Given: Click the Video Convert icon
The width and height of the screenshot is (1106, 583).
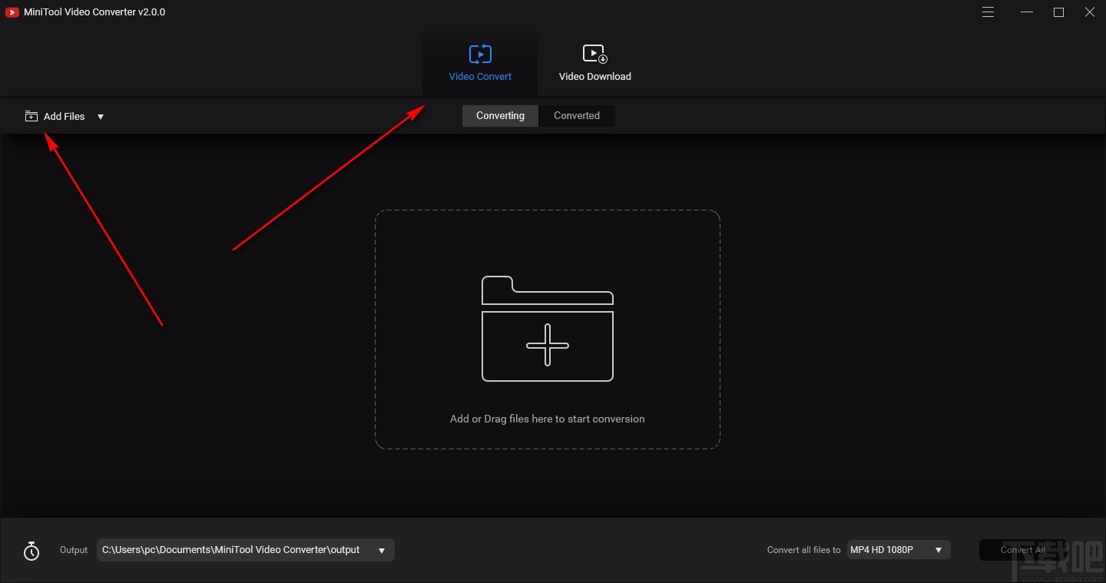Looking at the screenshot, I should pyautogui.click(x=480, y=54).
